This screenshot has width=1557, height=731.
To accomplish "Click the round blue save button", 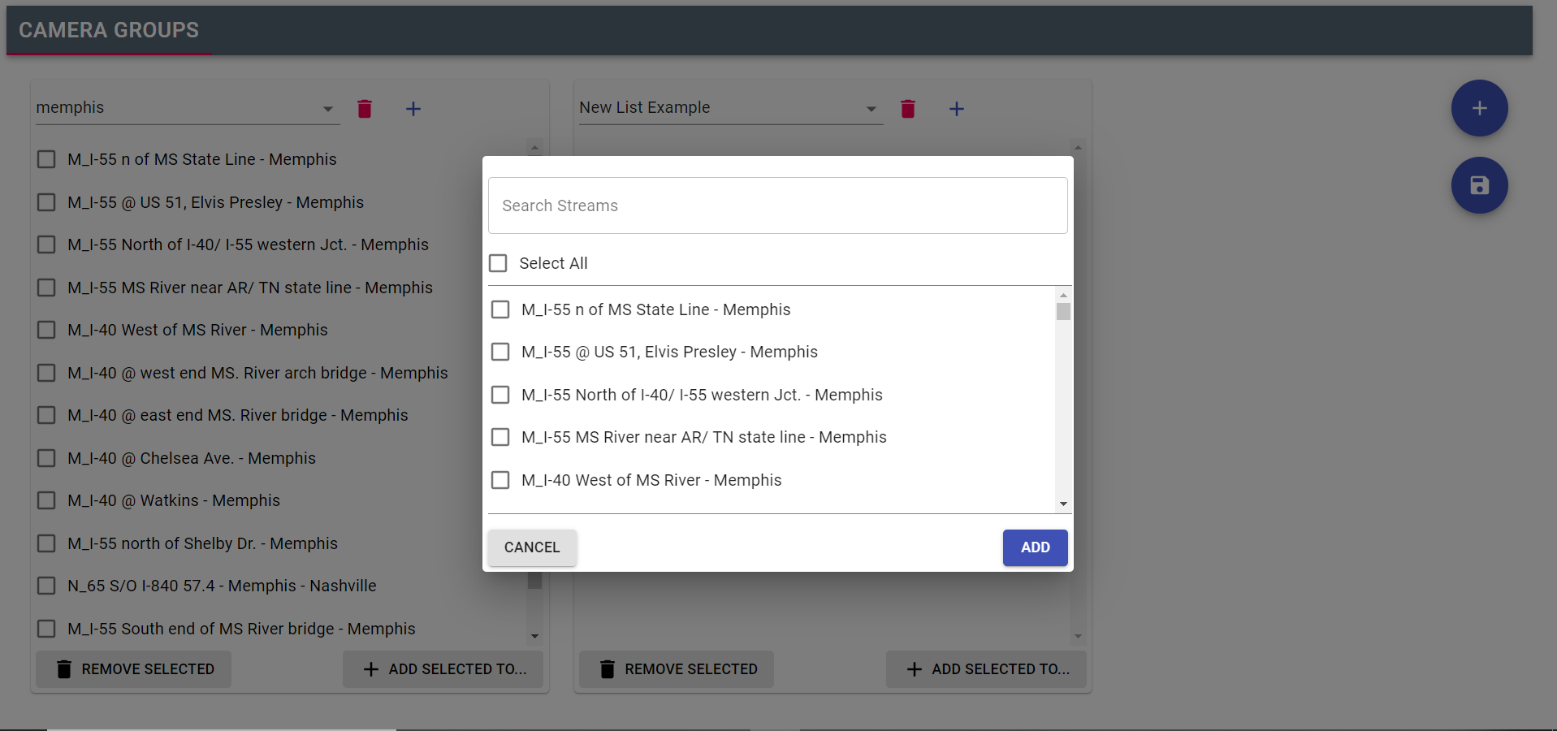I will 1480,185.
